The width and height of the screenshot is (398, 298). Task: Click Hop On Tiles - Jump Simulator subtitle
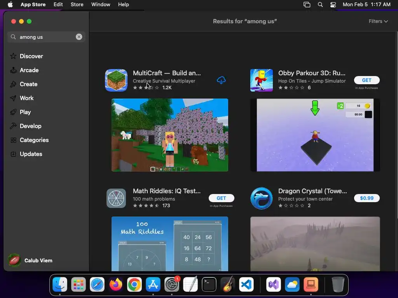[312, 81]
